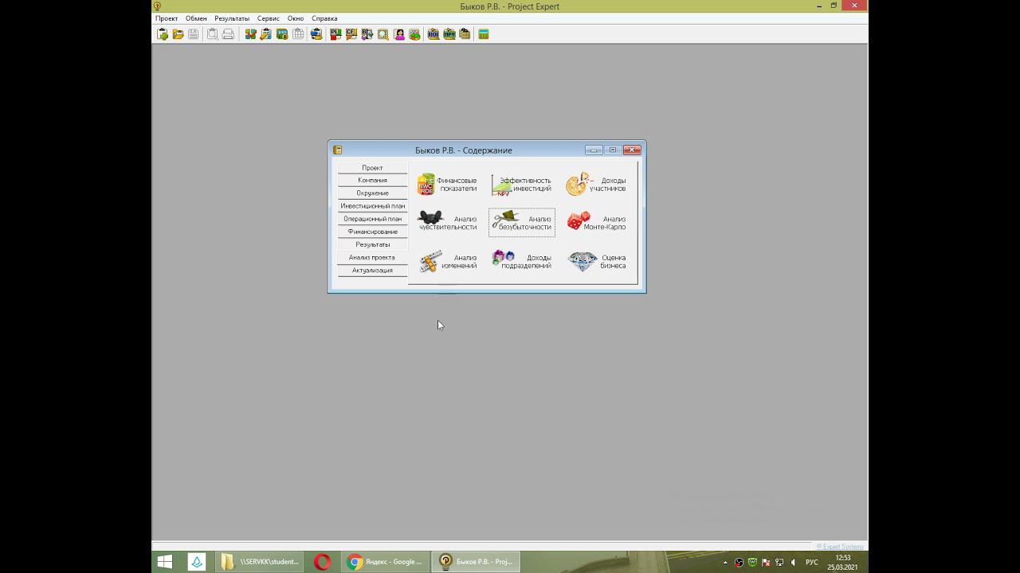Open Доходы подразделений module
The image size is (1020, 573).
521,262
